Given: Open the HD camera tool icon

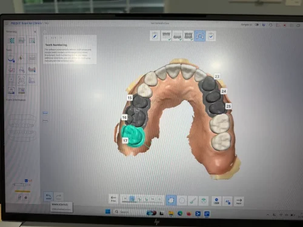Looking at the screenshot, I should [x=22, y=91].
